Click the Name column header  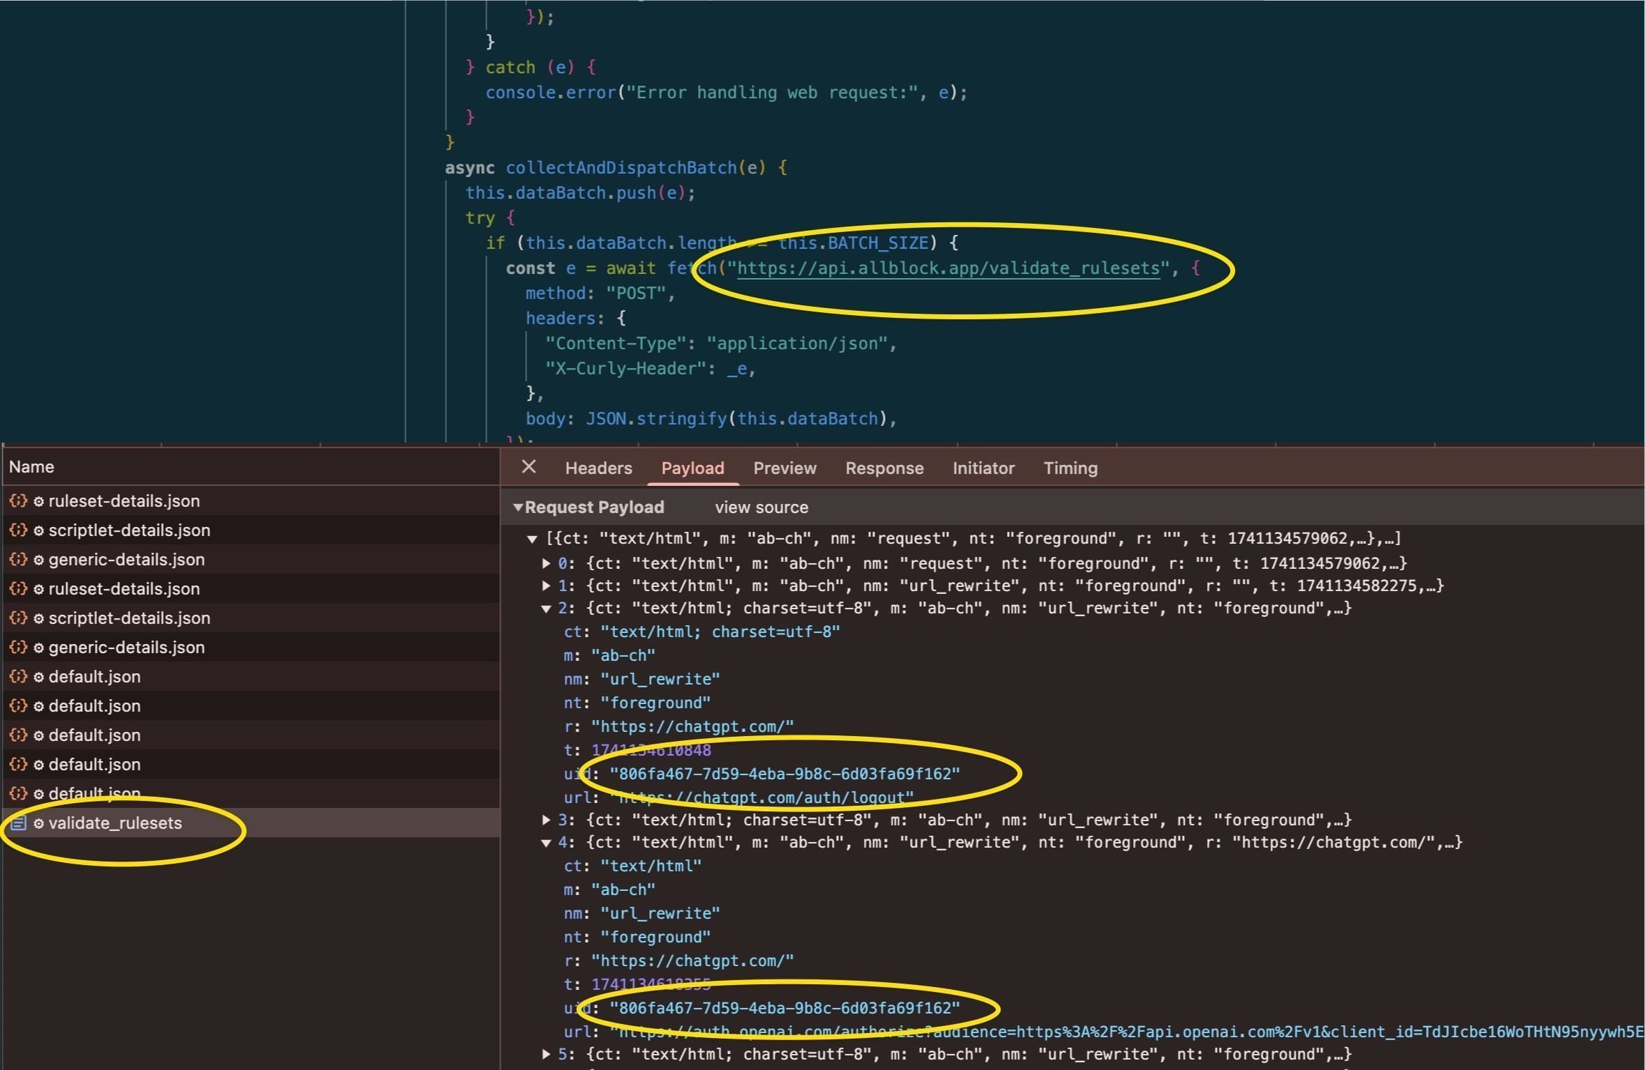coord(31,467)
